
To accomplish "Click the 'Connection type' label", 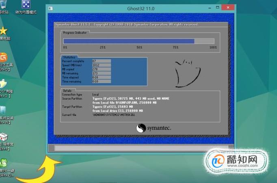I will point(72,95).
